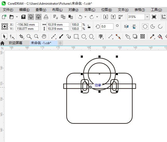Switch ellipse type to Arc
Viewport: 167px width, 142px height.
[160, 26]
